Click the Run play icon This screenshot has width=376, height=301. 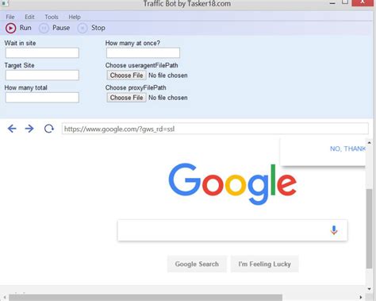click(x=11, y=28)
